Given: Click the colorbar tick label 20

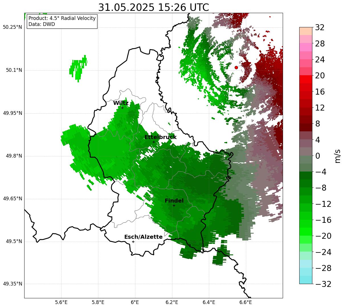Looking at the screenshot, I should [320, 76].
